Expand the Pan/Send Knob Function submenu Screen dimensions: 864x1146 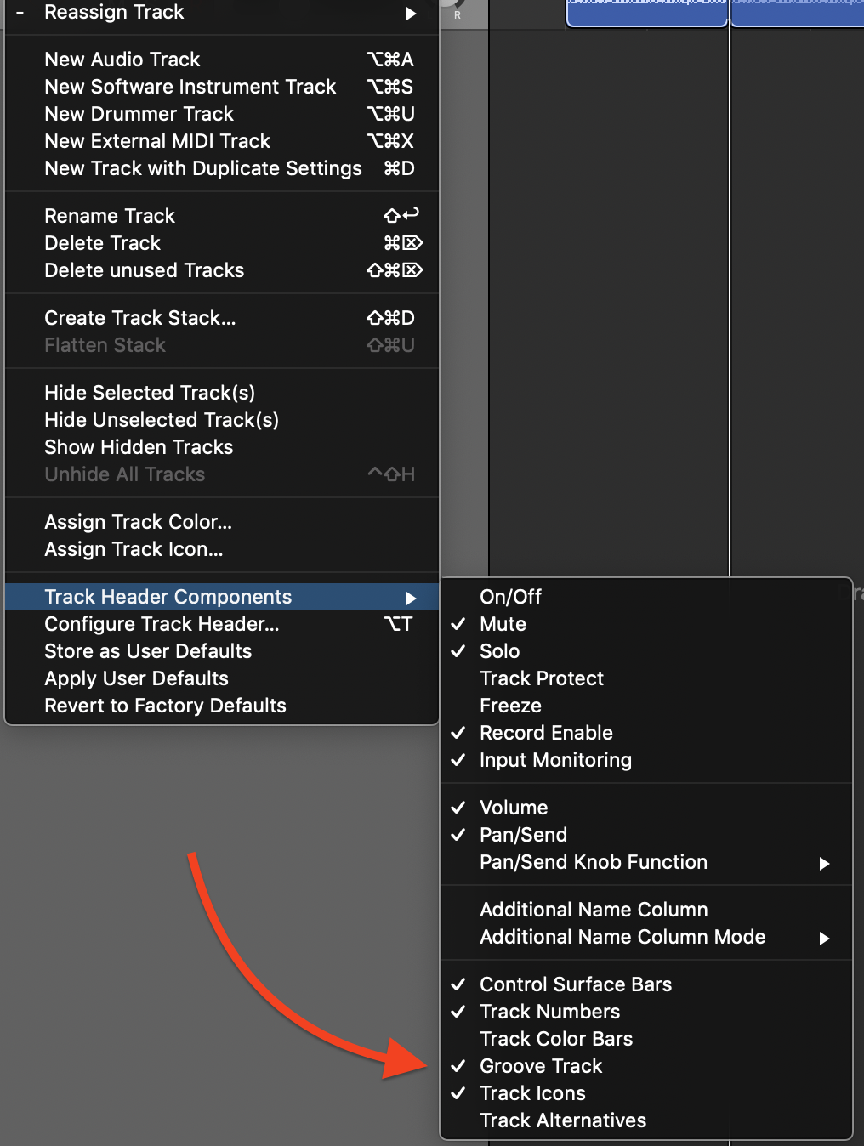(x=594, y=862)
